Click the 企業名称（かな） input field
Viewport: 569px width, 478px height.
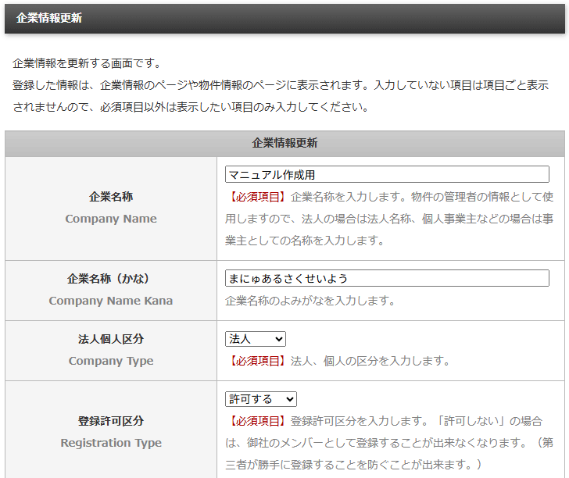[x=387, y=278]
